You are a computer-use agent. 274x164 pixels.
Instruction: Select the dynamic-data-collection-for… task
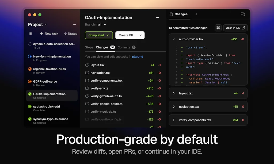point(52,46)
